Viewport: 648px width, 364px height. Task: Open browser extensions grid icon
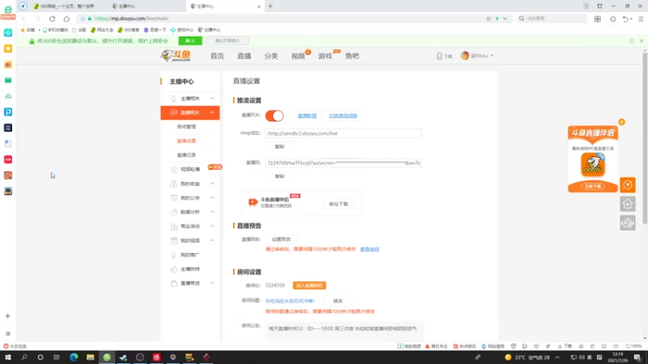coord(598,19)
